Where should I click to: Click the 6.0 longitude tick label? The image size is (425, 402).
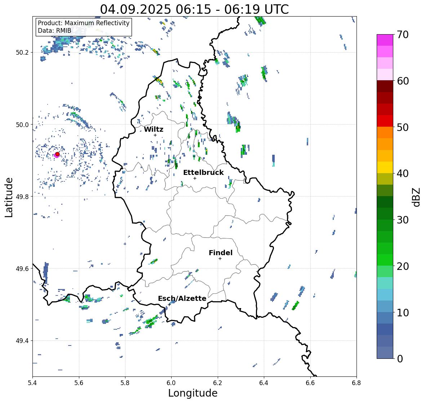[x=171, y=383]
